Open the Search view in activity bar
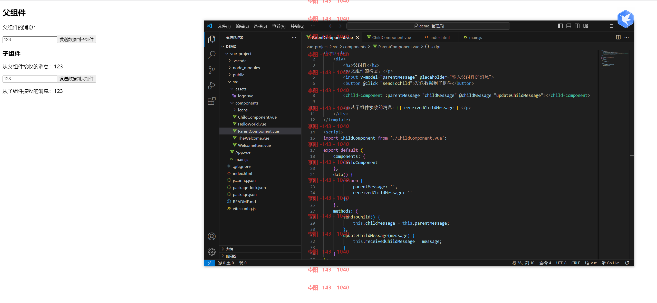657x303 pixels. tap(211, 55)
